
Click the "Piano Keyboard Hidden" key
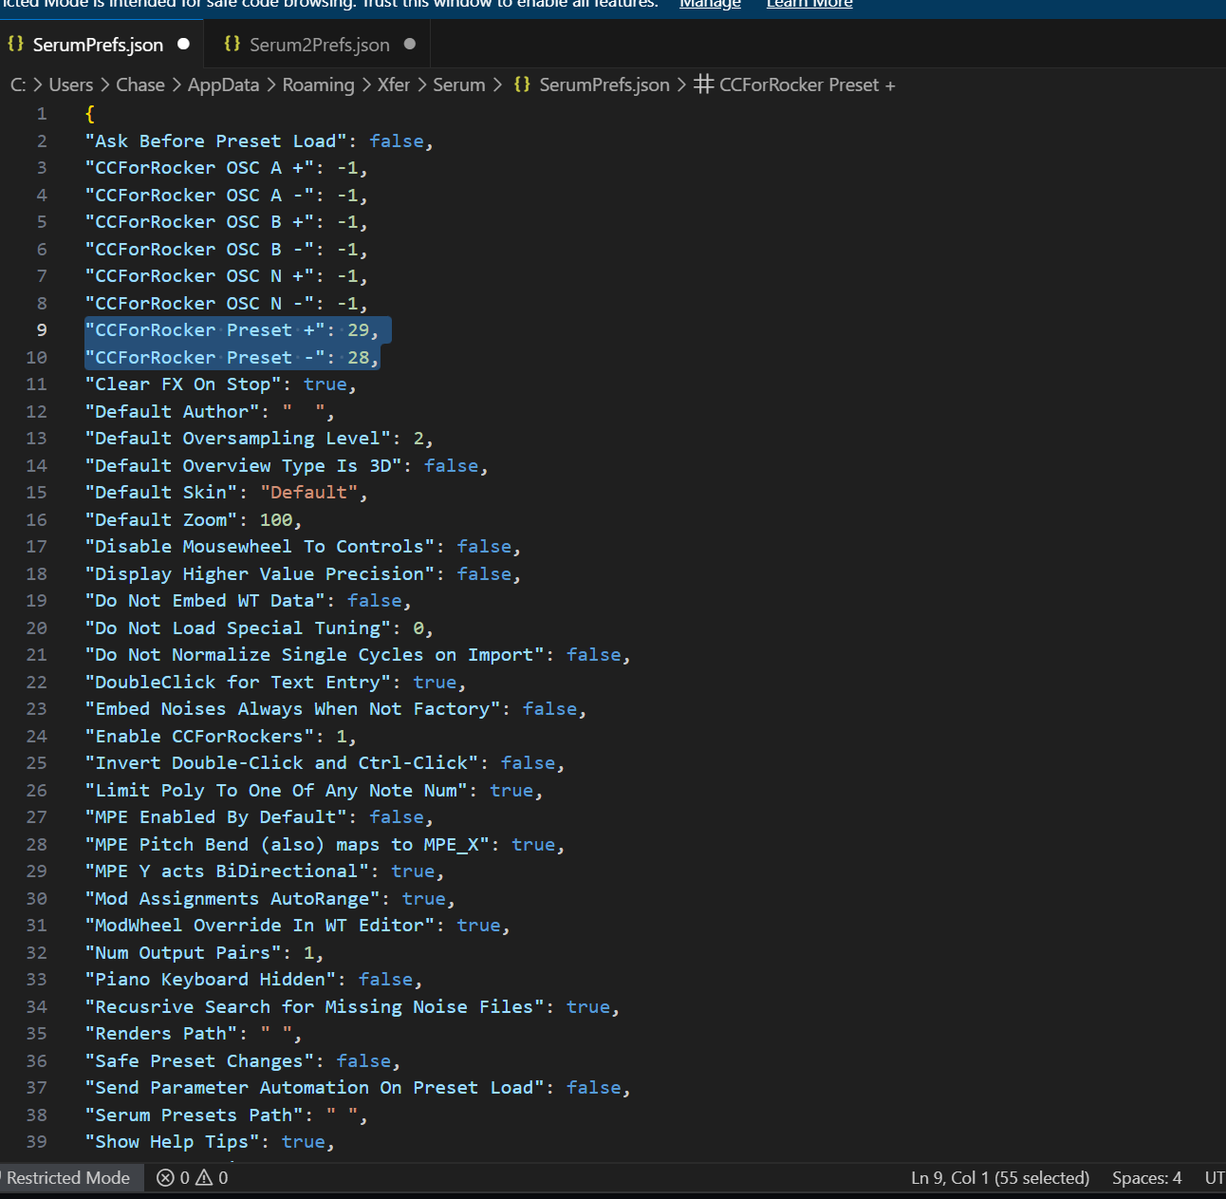210,980
